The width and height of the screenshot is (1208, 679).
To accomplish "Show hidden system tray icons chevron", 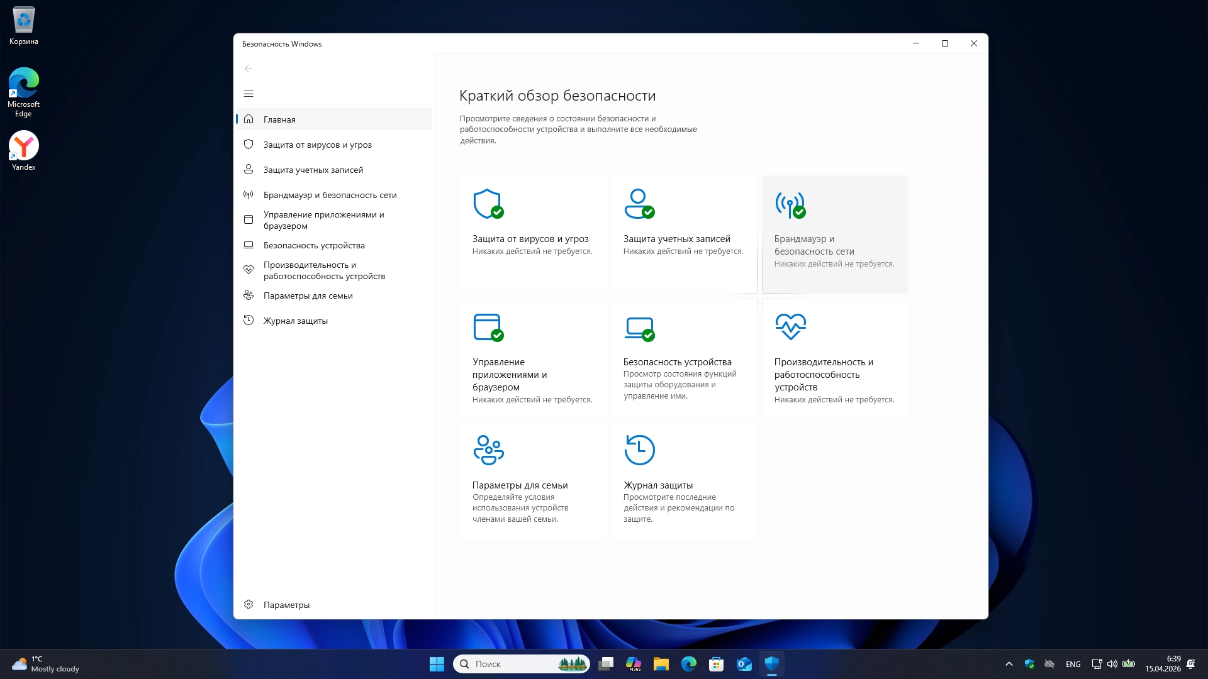I will point(1009,664).
